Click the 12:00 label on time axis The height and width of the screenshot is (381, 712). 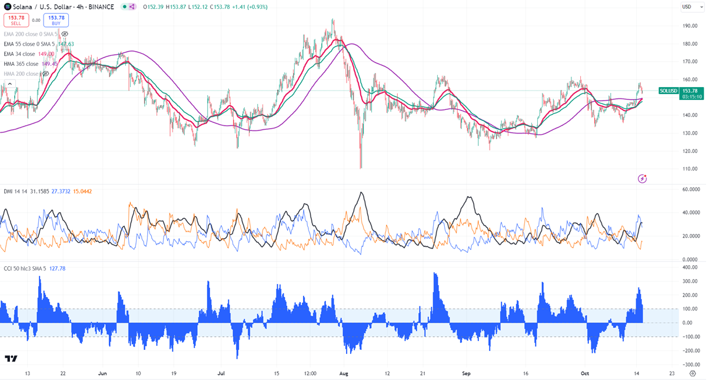[310, 373]
